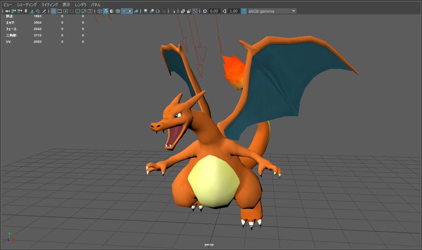
Task: Toggle the Safe Action display
Action: tap(84, 11)
